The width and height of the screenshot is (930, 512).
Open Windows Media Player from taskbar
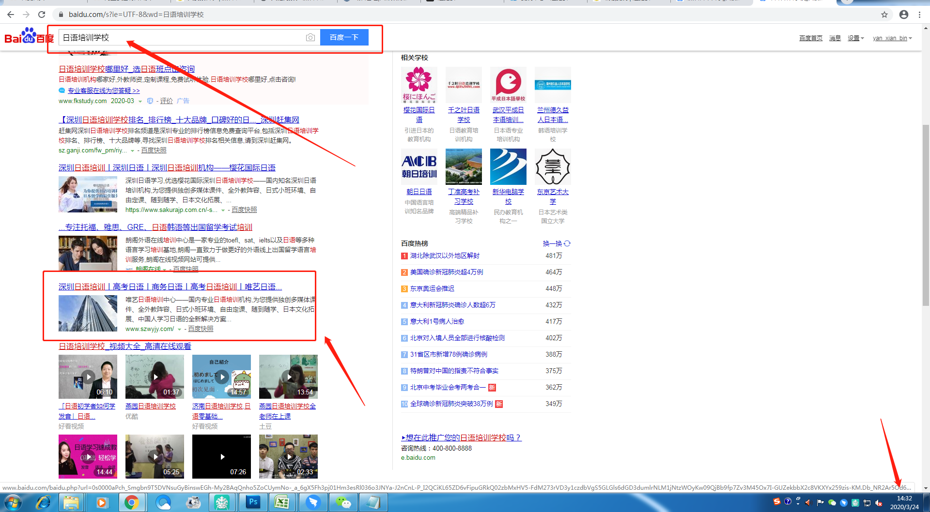101,503
